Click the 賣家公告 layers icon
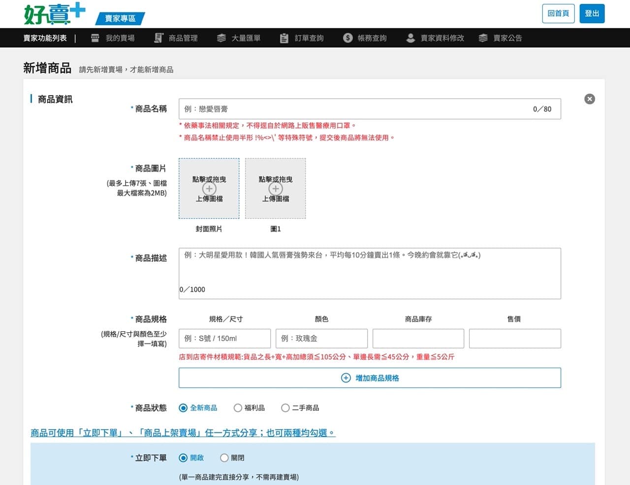 point(483,38)
